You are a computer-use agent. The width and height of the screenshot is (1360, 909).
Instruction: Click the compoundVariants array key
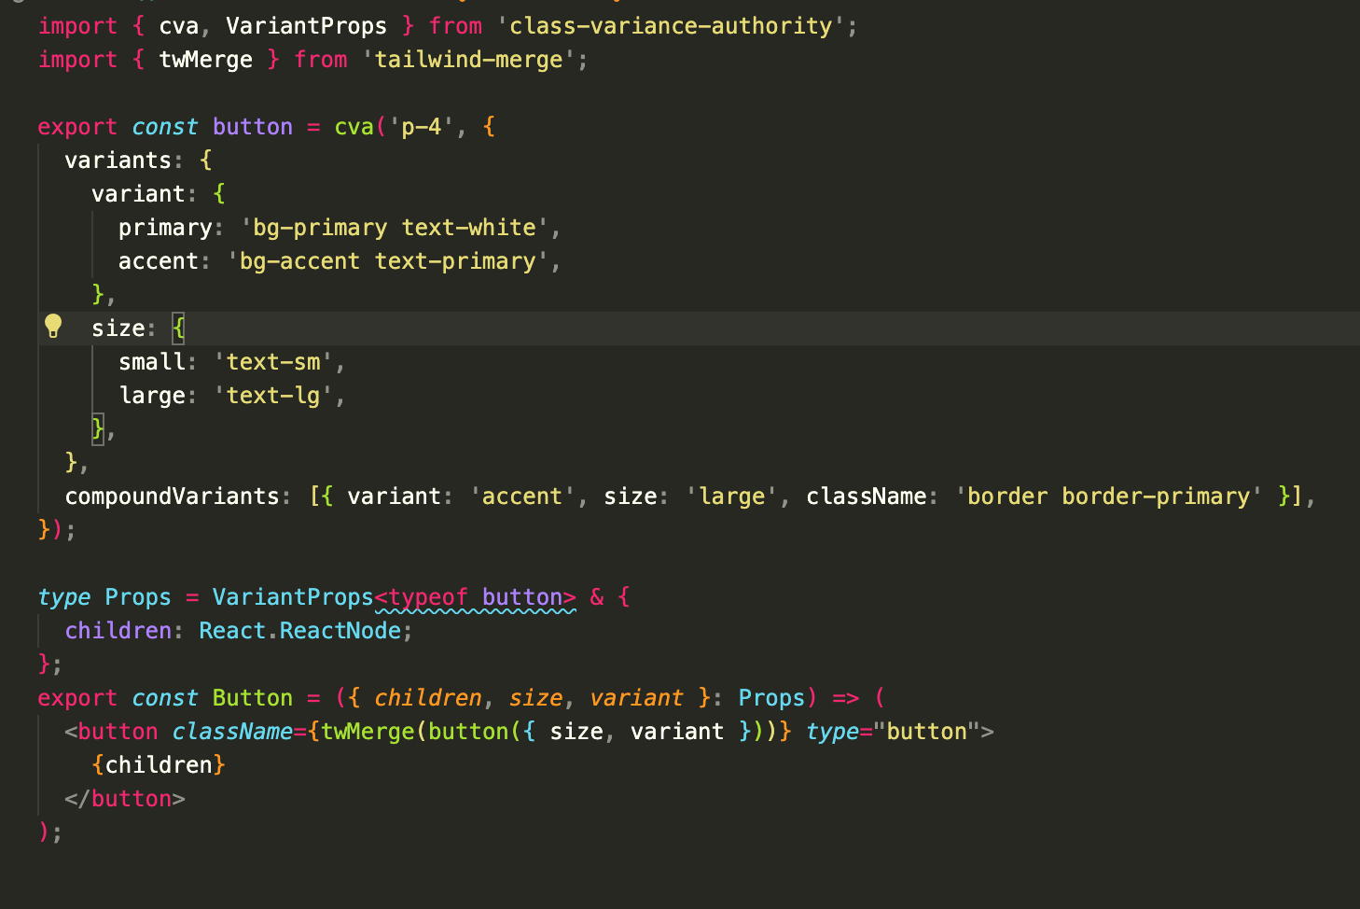173,496
